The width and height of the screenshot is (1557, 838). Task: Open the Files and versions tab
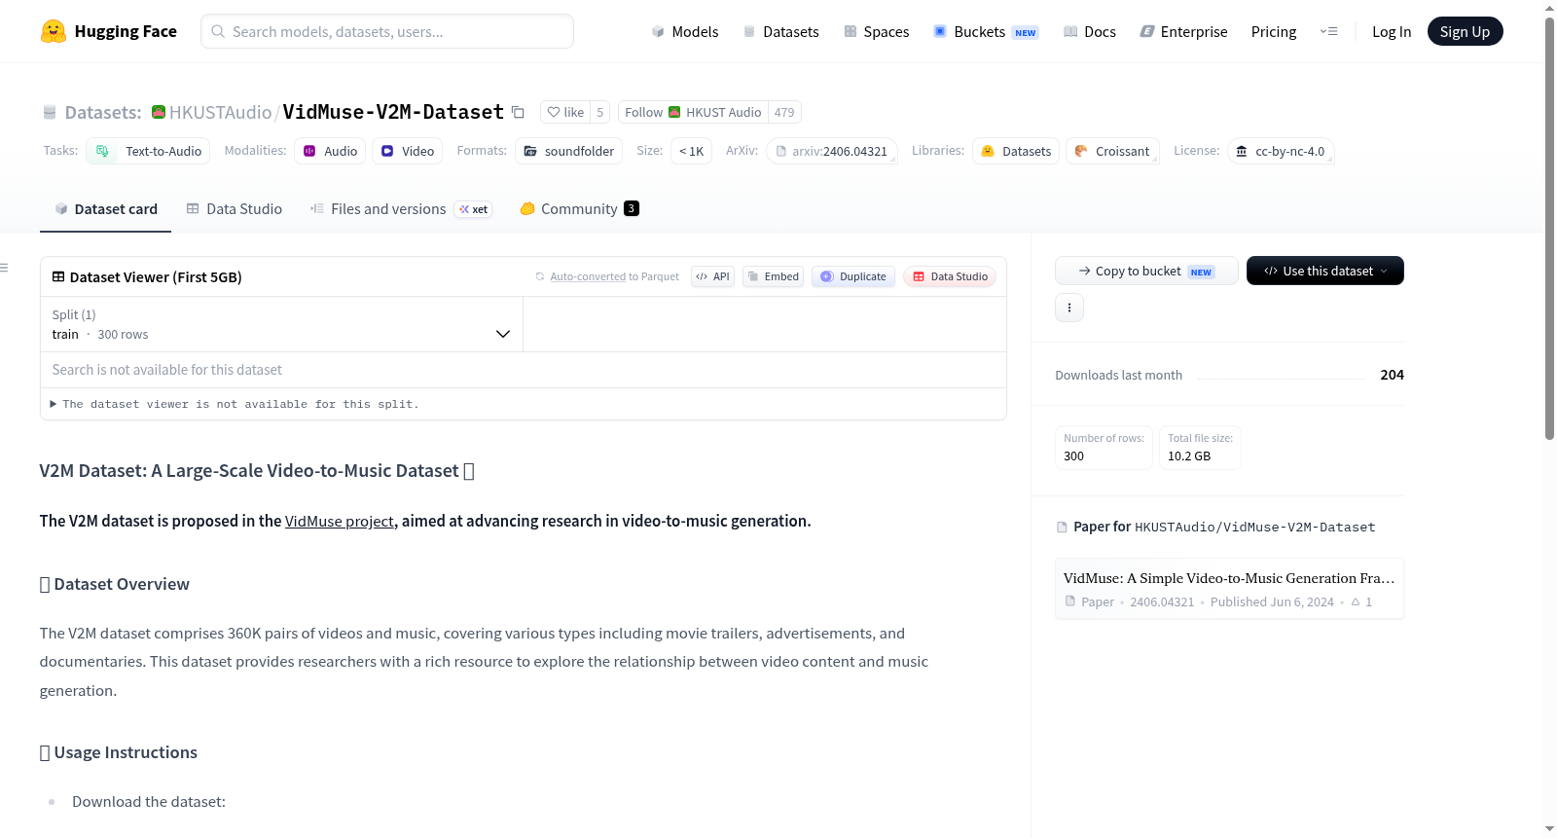401,208
